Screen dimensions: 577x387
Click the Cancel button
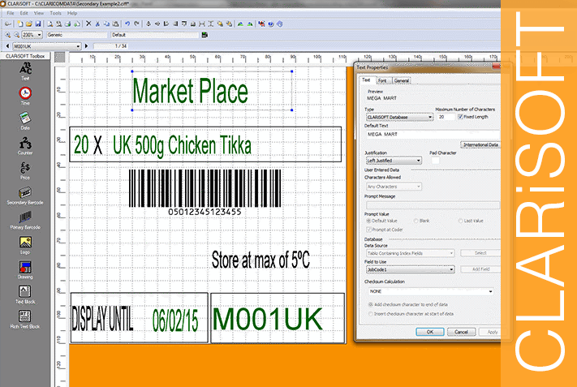[461, 332]
